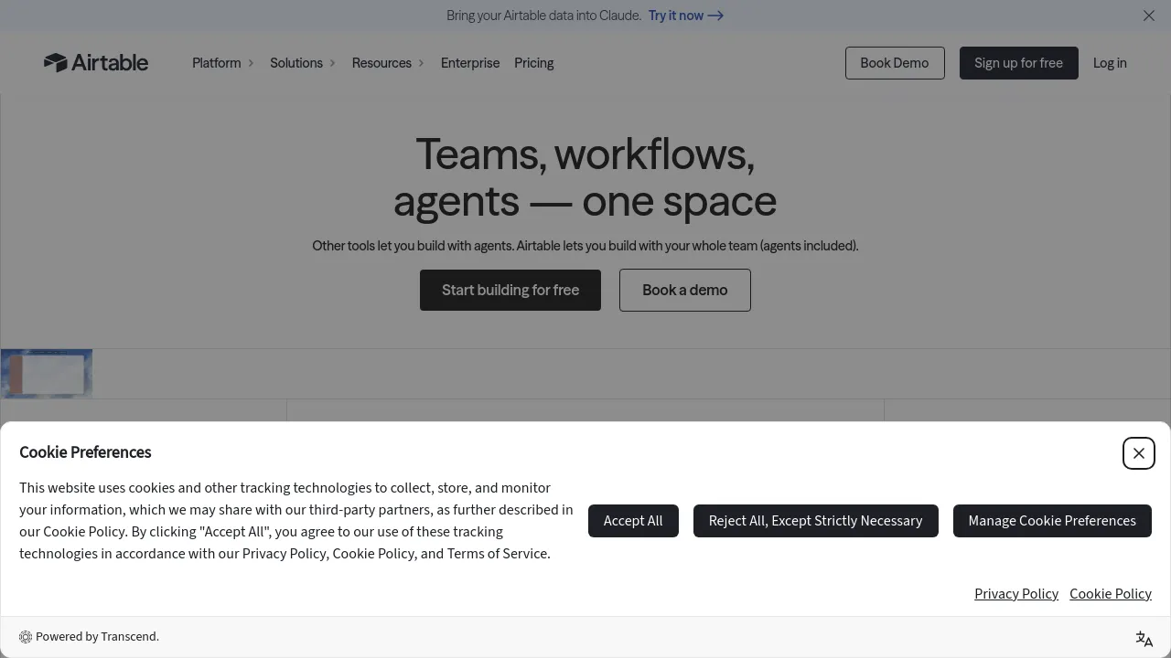
Task: Follow the Try it now link
Action: coord(686,16)
